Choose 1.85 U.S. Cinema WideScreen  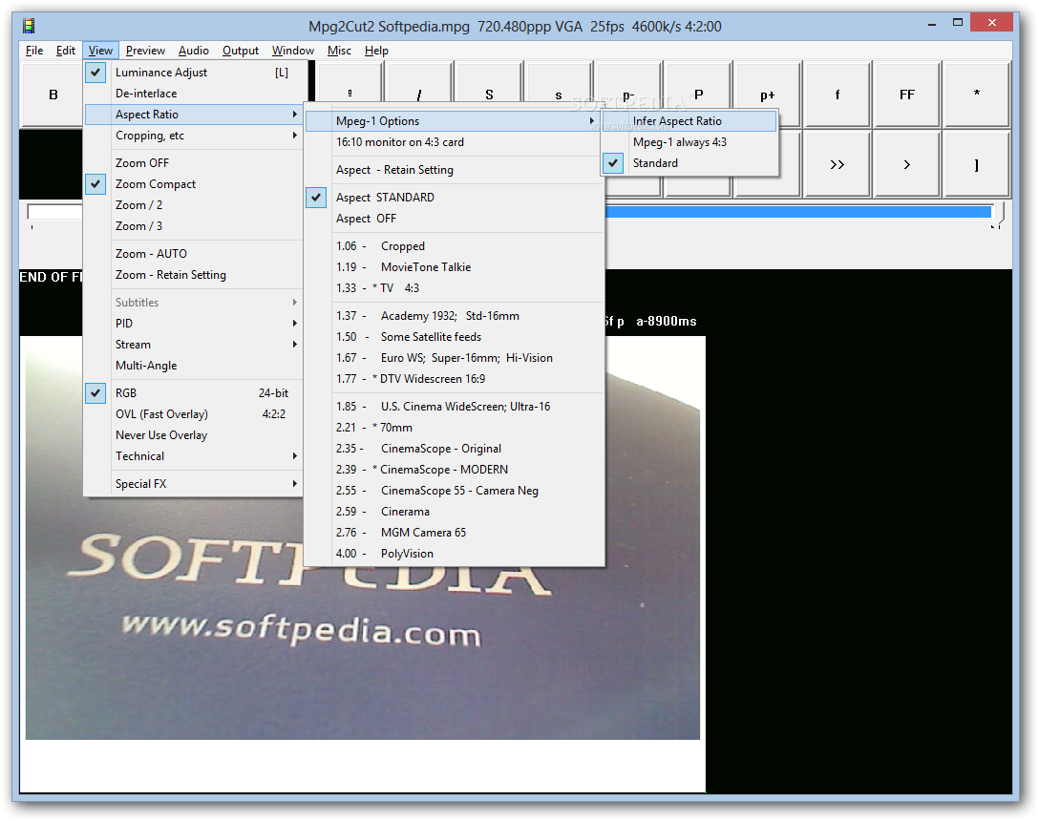pyautogui.click(x=455, y=407)
